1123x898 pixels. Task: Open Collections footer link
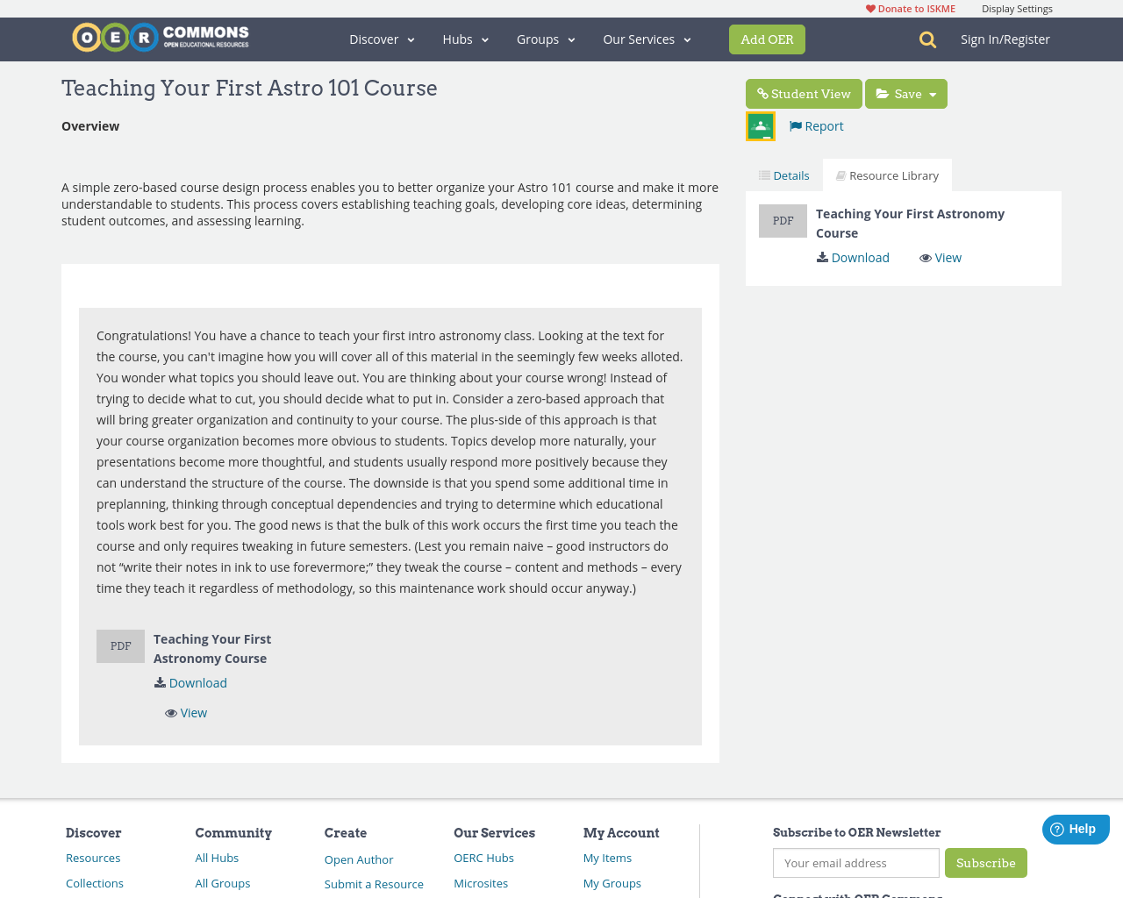point(95,883)
